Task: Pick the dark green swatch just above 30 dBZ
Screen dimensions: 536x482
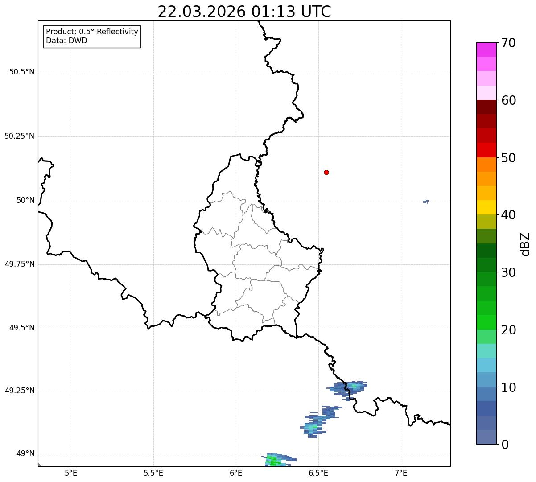Action: 486,265
